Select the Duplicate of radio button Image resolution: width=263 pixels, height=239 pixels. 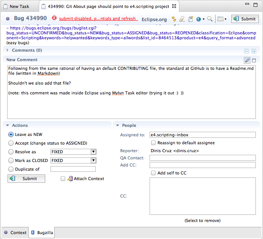(x=11, y=169)
